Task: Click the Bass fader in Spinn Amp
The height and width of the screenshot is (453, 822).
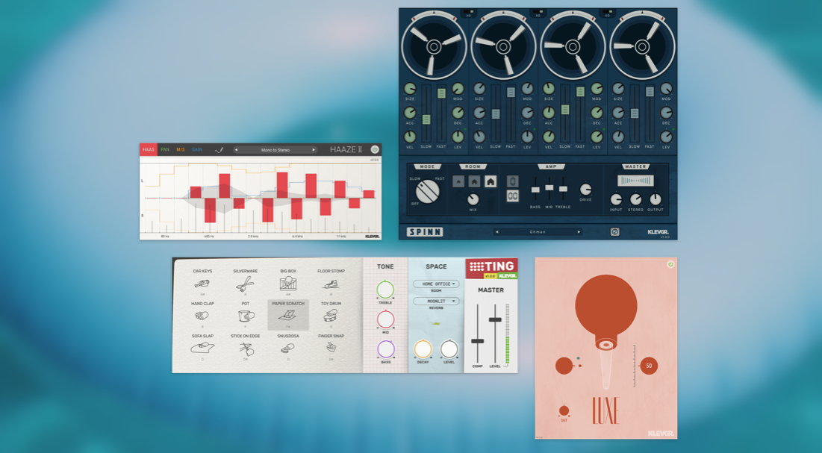Action: (535, 190)
